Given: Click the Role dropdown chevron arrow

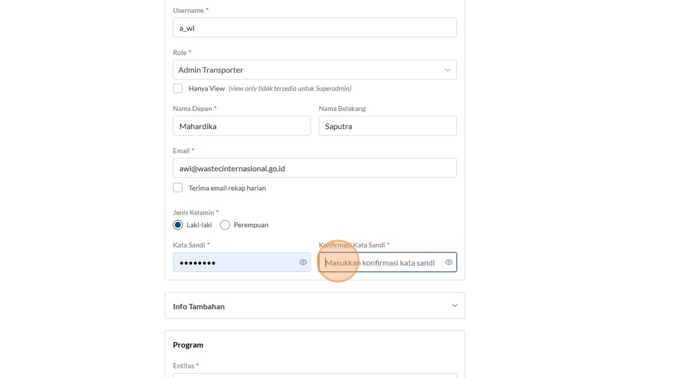Looking at the screenshot, I should (x=447, y=70).
